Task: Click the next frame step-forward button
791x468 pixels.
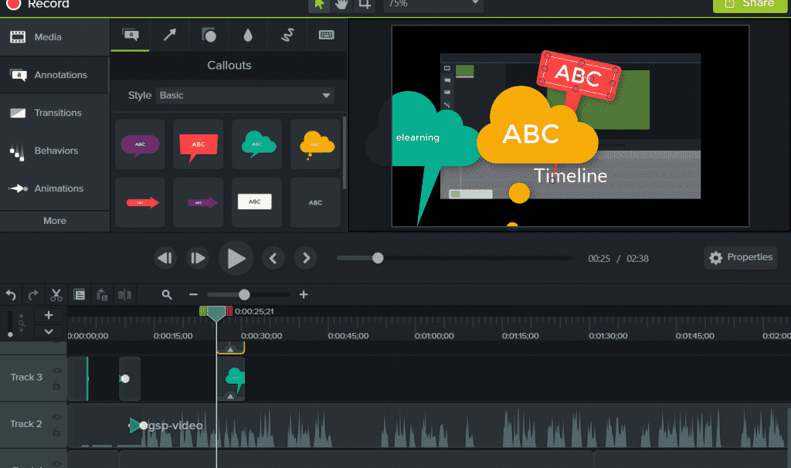Action: (197, 258)
